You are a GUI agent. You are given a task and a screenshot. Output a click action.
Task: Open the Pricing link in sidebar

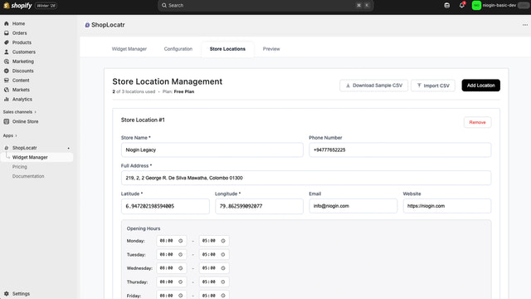(20, 167)
